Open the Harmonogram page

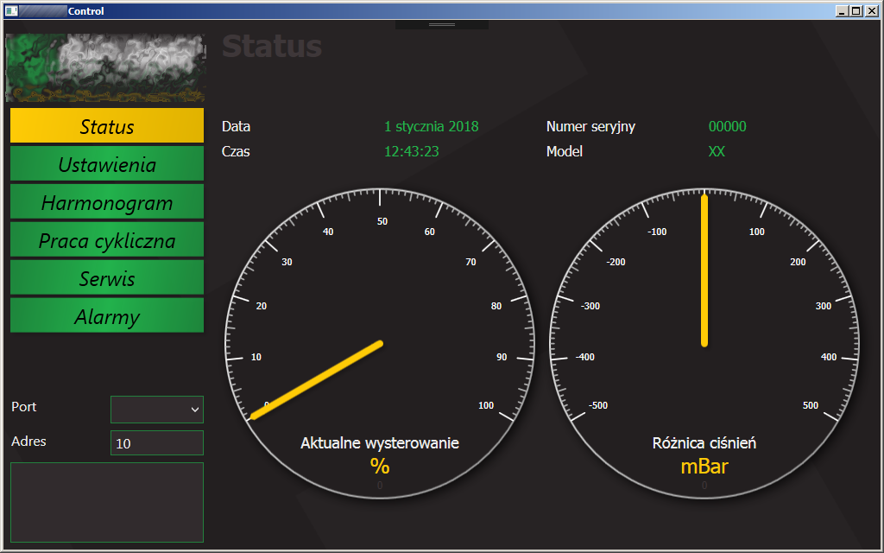click(x=107, y=201)
